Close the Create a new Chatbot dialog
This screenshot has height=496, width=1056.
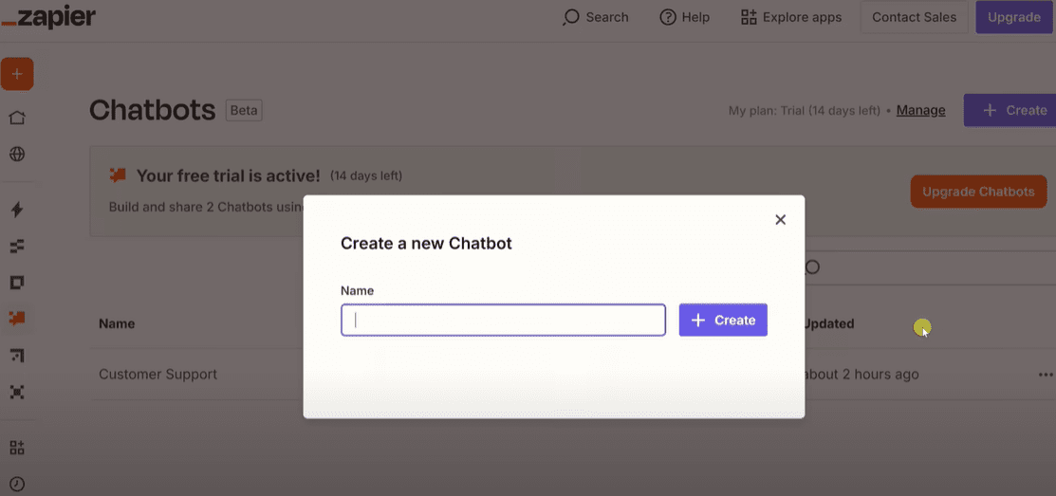tap(780, 220)
